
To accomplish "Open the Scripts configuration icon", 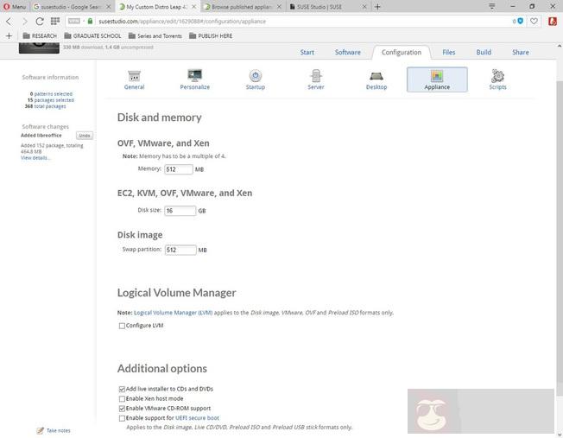I will (497, 79).
